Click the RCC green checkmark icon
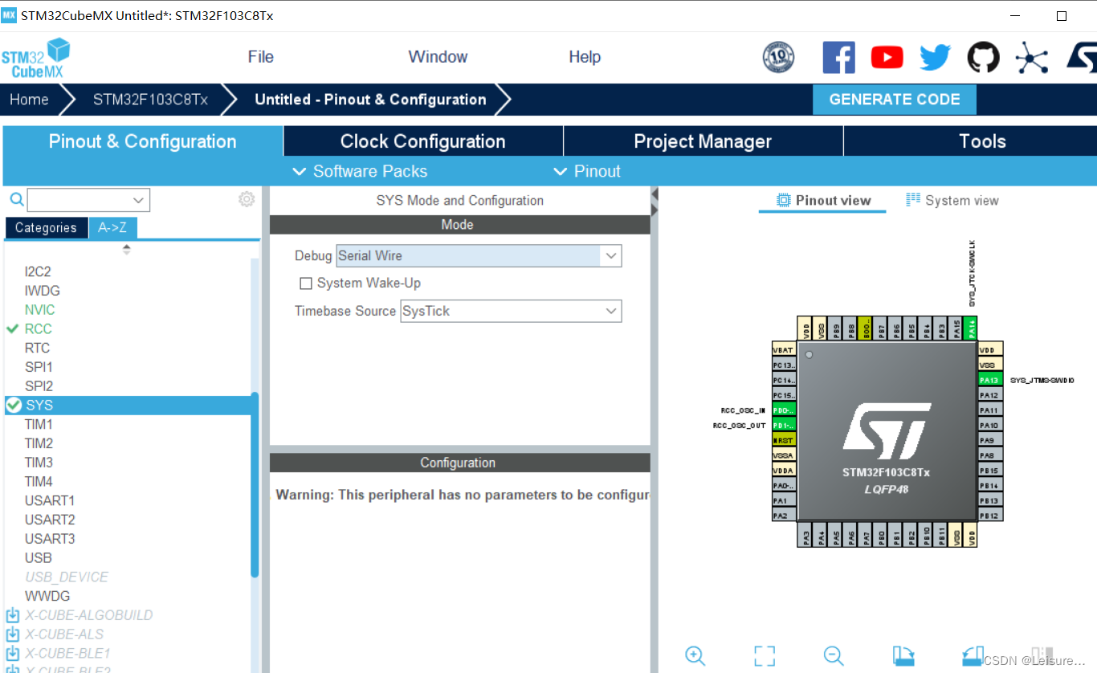The height and width of the screenshot is (673, 1097). (x=12, y=328)
